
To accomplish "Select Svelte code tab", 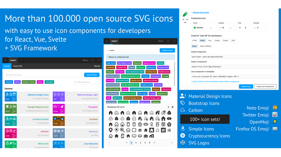I will [x=217, y=40].
